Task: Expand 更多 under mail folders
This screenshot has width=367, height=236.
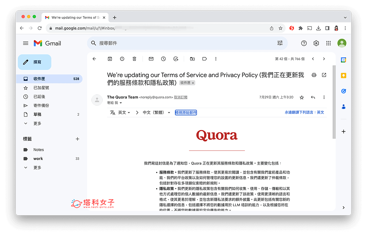Action: (x=49, y=123)
